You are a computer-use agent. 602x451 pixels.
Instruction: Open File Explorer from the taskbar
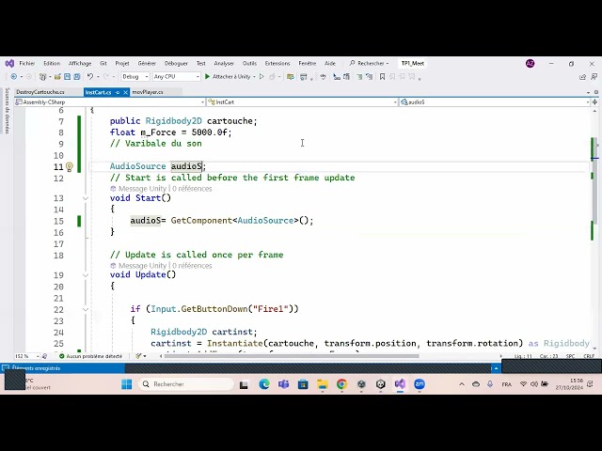click(x=322, y=384)
